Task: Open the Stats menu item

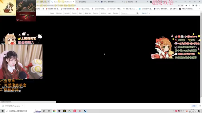Action: pyautogui.click(x=80, y=13)
